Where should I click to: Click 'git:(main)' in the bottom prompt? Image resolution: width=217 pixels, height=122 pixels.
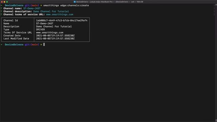[x=32, y=44]
